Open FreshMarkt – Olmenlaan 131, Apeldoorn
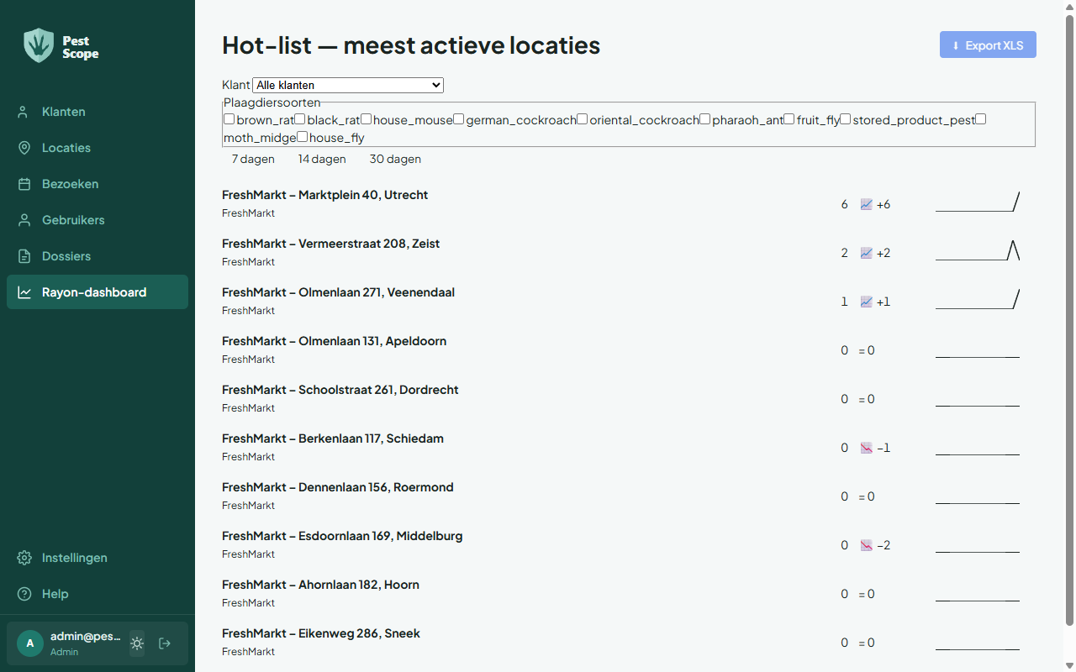The height and width of the screenshot is (672, 1076). 334,341
